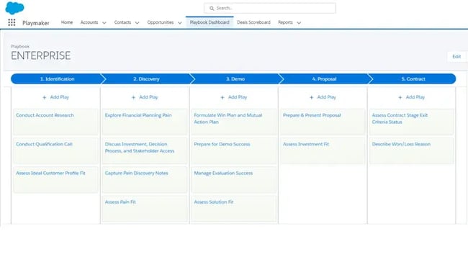The width and height of the screenshot is (468, 262).
Task: Add Play under Discovery column
Action: coord(145,97)
